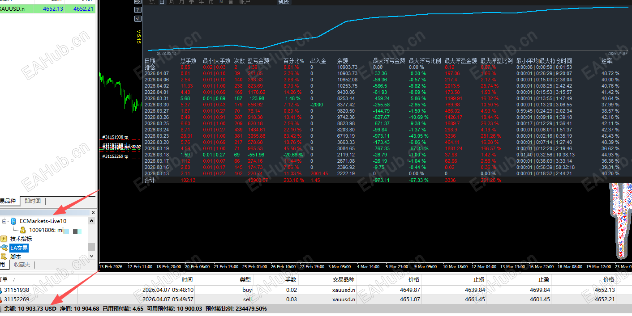Click take profit value 4601.45
This screenshot has height=316, width=632.
pos(539,299)
